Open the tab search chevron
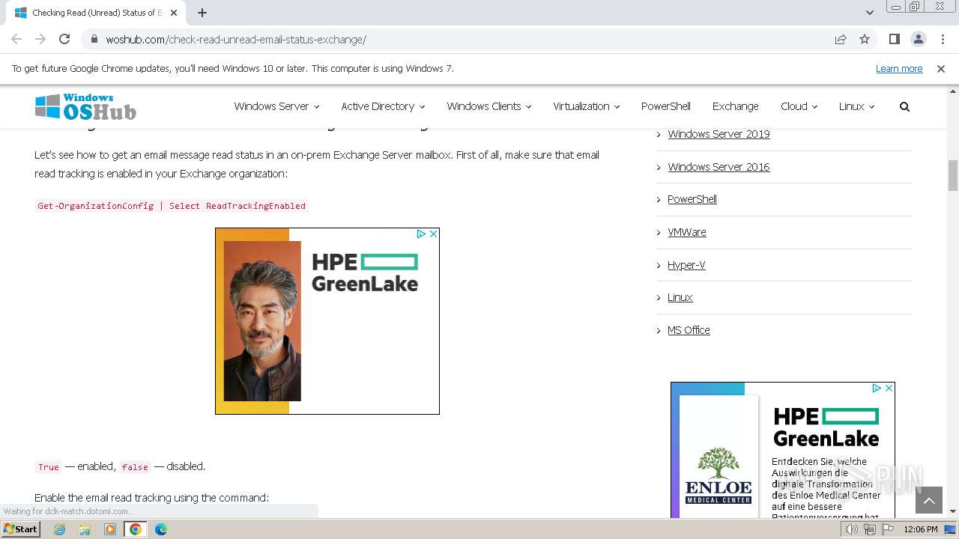This screenshot has width=959, height=539. [x=869, y=13]
